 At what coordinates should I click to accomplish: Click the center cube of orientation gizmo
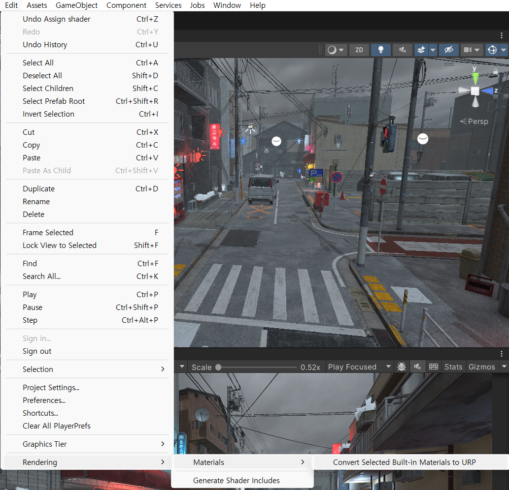pyautogui.click(x=475, y=91)
